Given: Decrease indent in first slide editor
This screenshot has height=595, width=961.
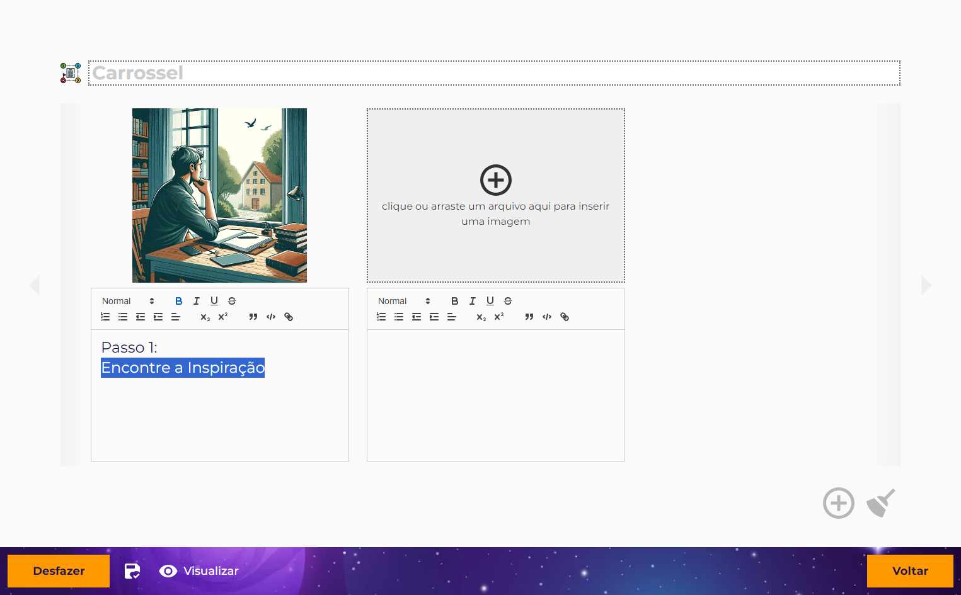Looking at the screenshot, I should tap(141, 317).
